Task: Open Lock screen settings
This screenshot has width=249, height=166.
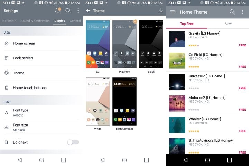Action: tap(41, 58)
